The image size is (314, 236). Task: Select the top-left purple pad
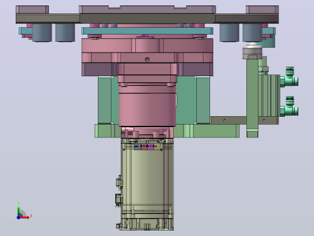[32, 10]
